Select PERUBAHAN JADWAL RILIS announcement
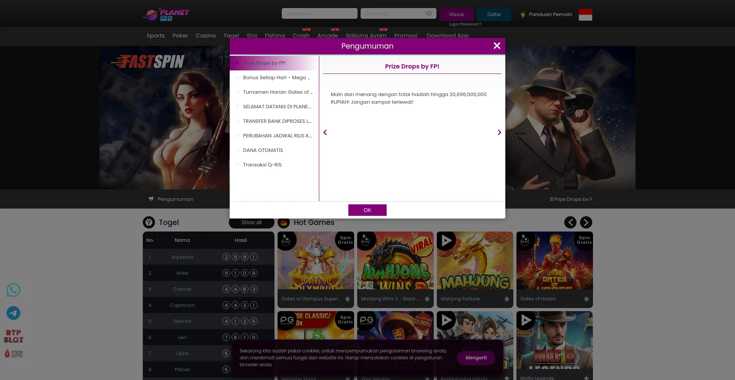 (x=274, y=136)
